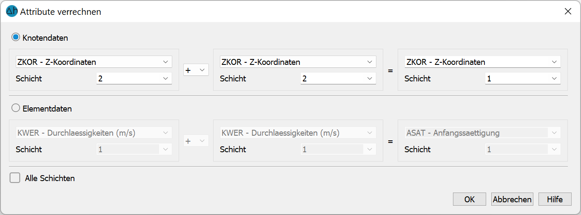The height and width of the screenshot is (215, 581).
Task: Click first KWER Durchlaessigkeiten dropdown in Elementdaten
Action: tap(94, 133)
